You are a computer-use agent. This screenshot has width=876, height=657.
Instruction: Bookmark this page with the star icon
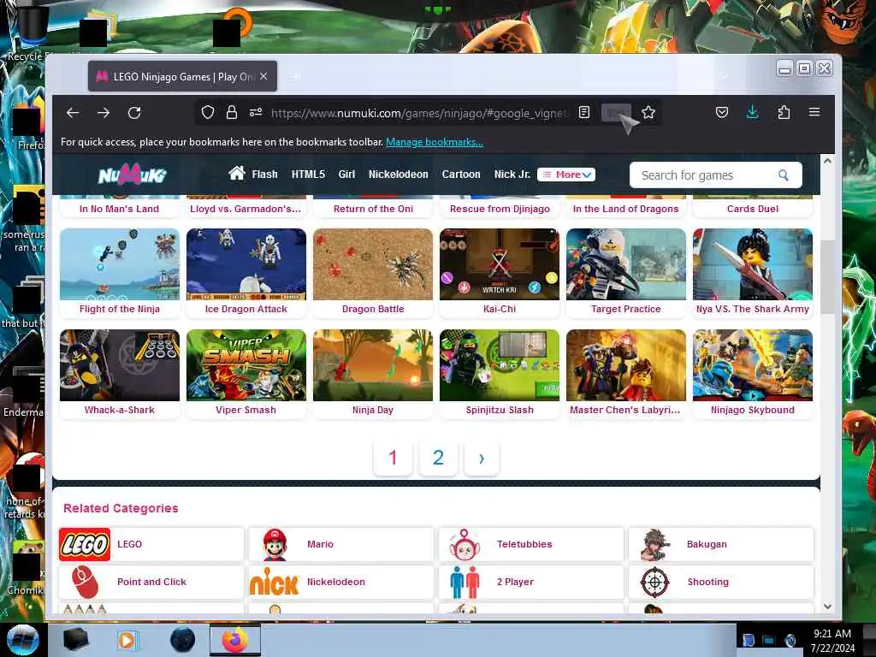tap(648, 113)
